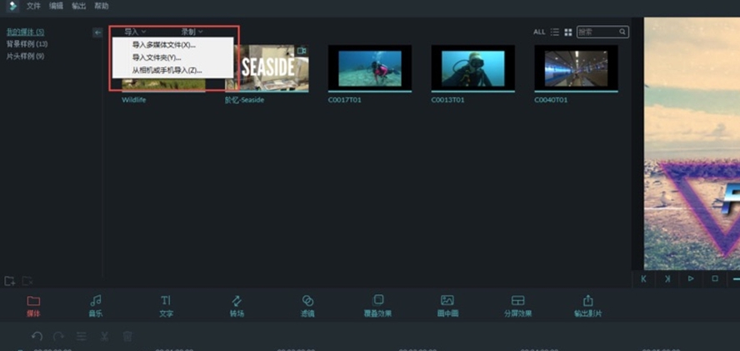This screenshot has height=351, width=740.
Task: Select 背景样例 (13) in the sidebar
Action: (27, 43)
